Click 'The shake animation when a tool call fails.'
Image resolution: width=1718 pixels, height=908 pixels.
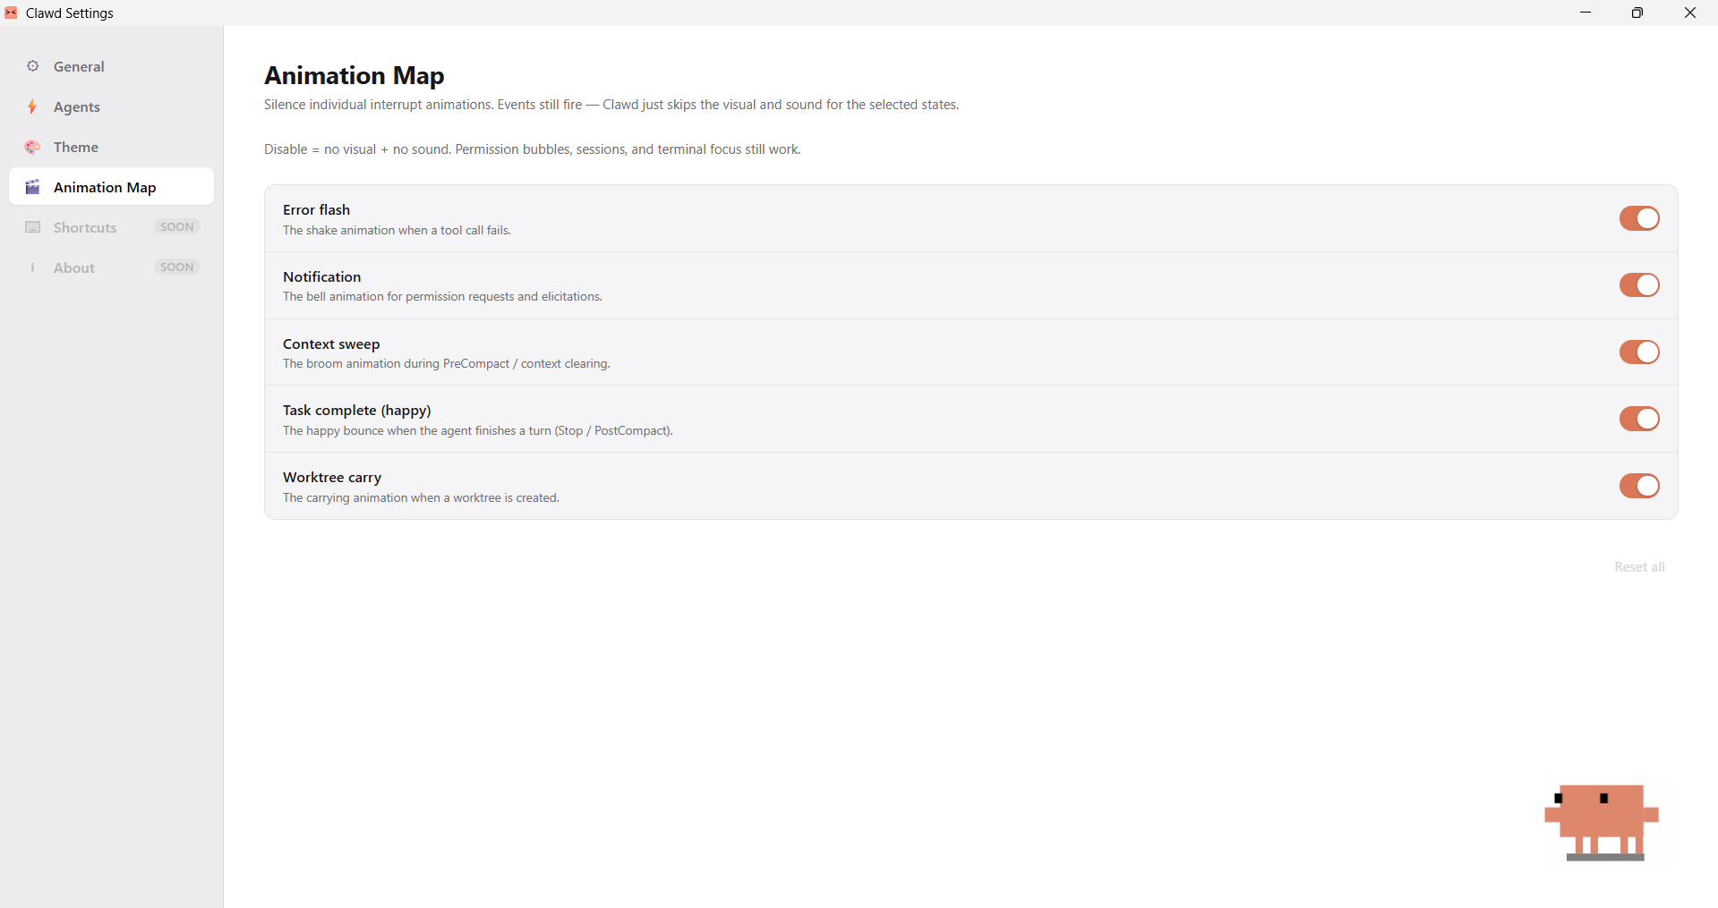[397, 230]
